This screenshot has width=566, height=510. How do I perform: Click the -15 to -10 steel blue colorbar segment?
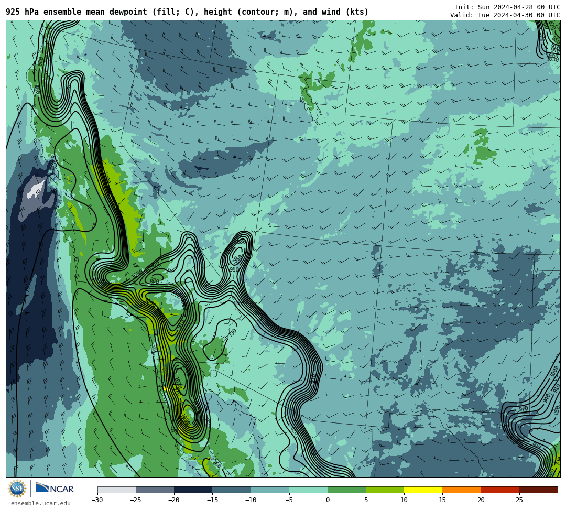pos(232,490)
